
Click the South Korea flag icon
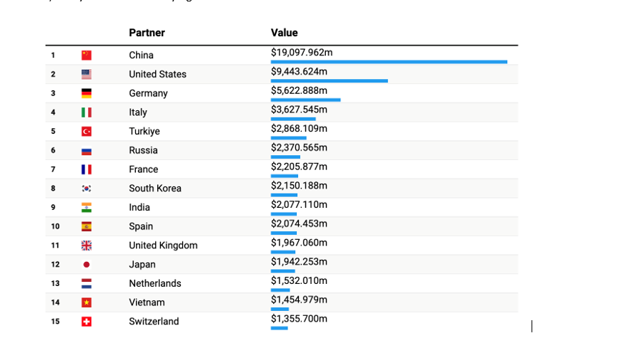click(x=86, y=189)
